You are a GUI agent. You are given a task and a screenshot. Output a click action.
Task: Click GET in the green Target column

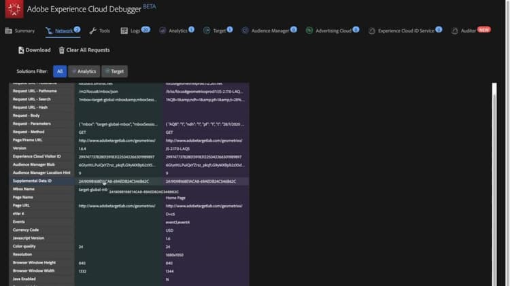(82, 132)
